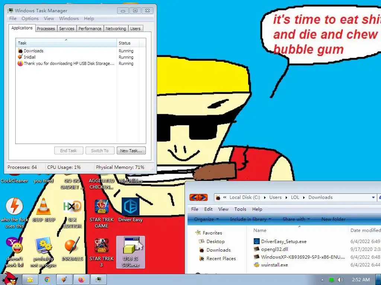Switch to the Services tab
The height and width of the screenshot is (285, 381).
click(x=67, y=29)
